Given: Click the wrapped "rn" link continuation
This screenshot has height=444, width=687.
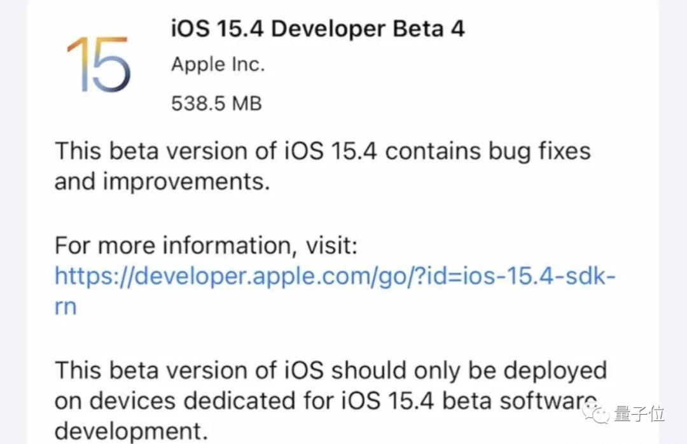Looking at the screenshot, I should point(66,307).
